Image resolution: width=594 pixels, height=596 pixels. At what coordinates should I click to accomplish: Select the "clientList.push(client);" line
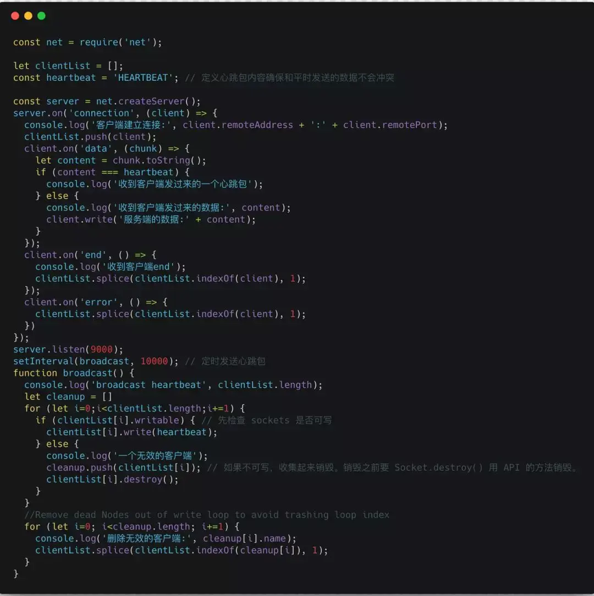tap(90, 136)
